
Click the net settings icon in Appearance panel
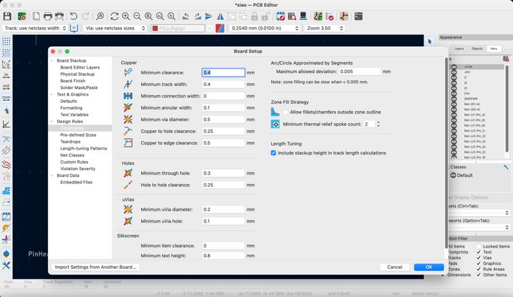click(506, 59)
